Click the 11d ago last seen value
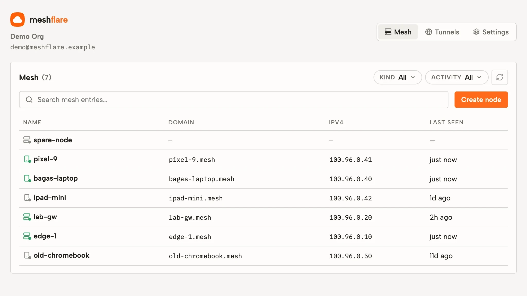The height and width of the screenshot is (296, 527). pos(441,256)
